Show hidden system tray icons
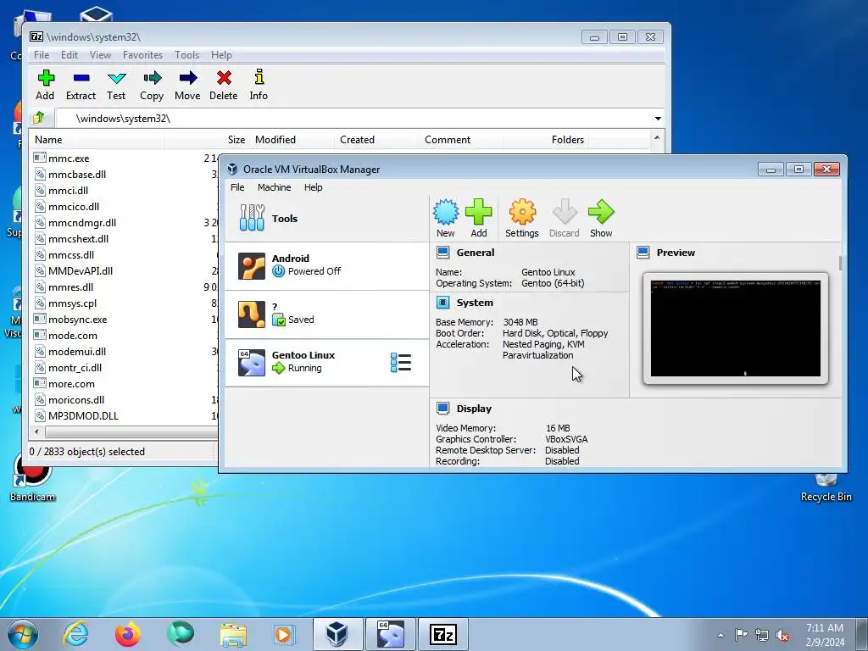This screenshot has width=868, height=651. pos(721,635)
